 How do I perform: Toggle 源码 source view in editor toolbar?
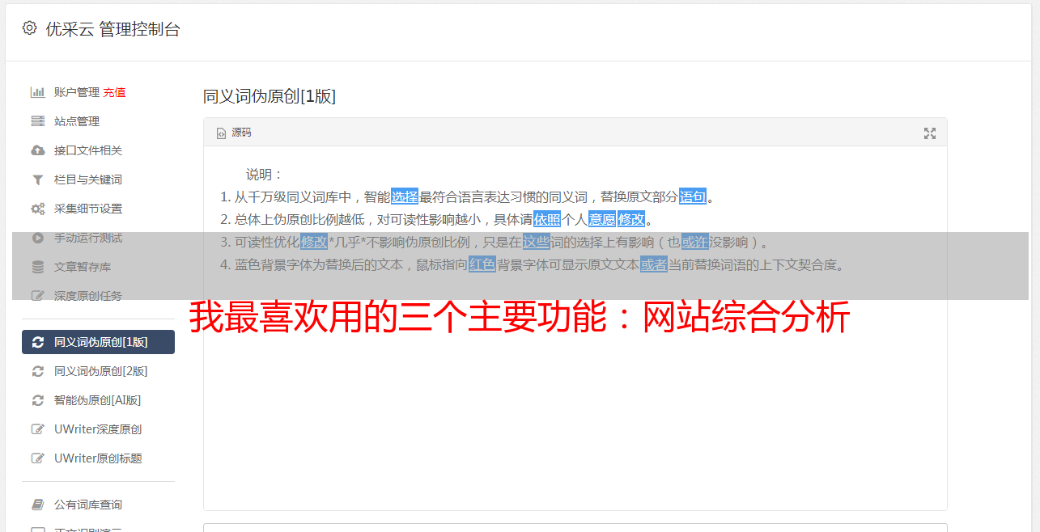tap(234, 133)
